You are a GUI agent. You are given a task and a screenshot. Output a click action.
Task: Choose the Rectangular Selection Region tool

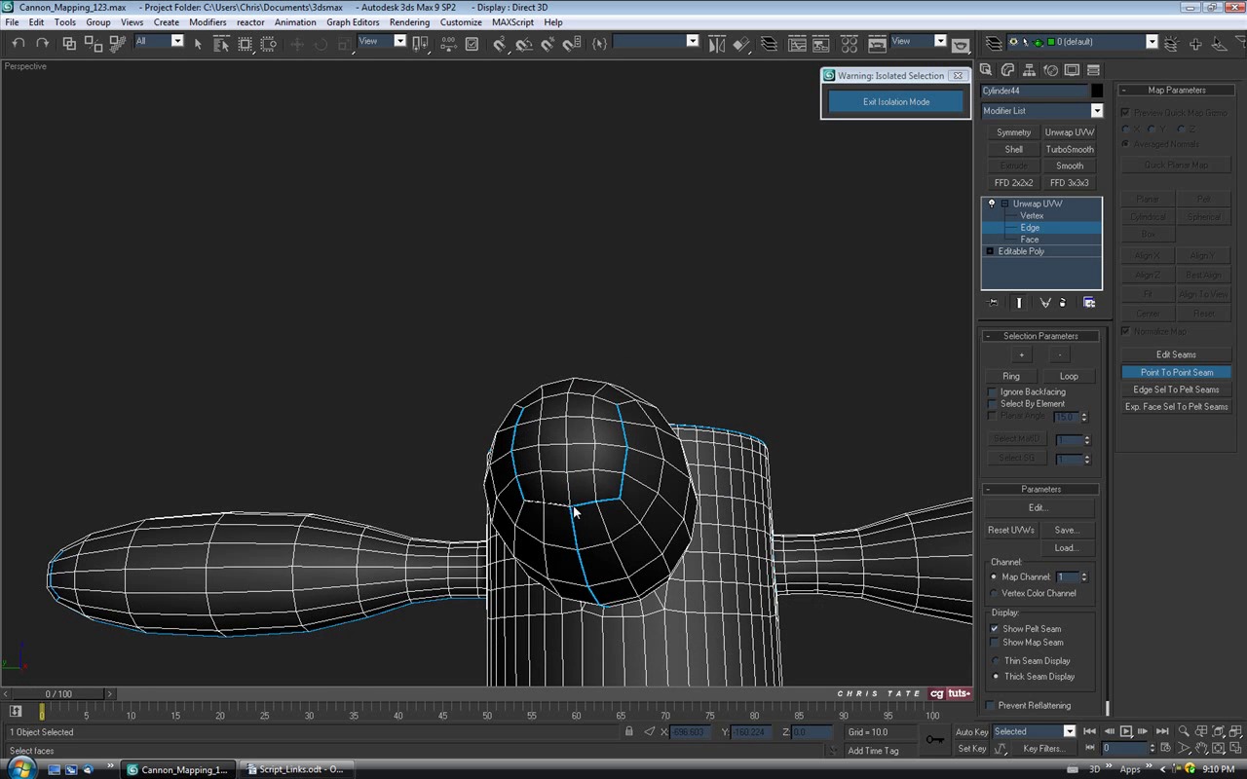pos(245,44)
